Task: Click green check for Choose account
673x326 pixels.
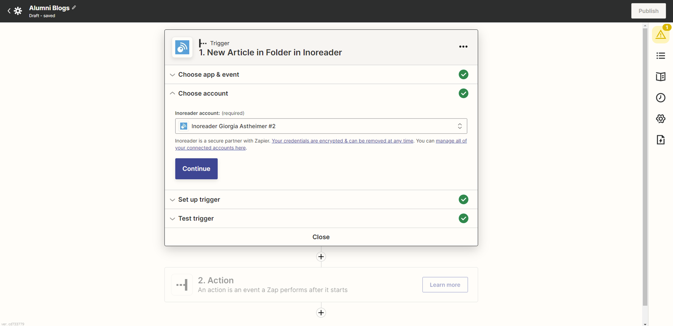Action: [463, 93]
